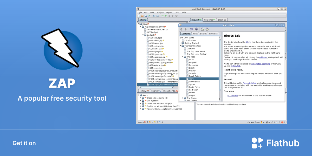Open the Favorites tab in help window
The height and width of the screenshot is (156, 312).
coord(213,34)
